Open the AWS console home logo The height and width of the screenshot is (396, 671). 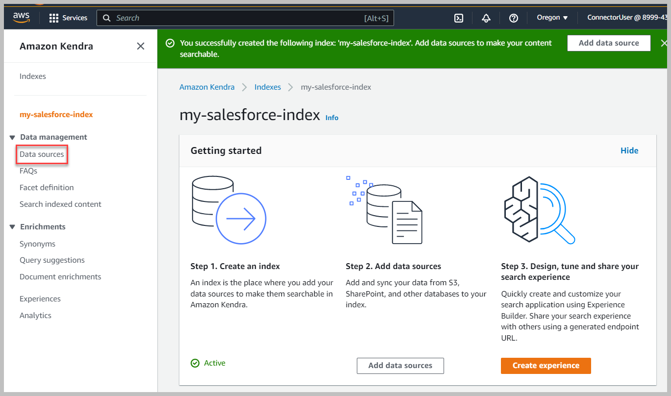click(x=22, y=18)
